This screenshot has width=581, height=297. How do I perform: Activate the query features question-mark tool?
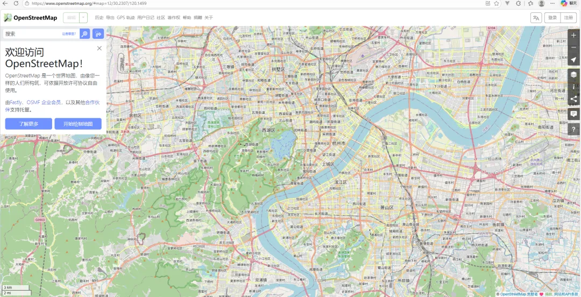click(x=573, y=129)
